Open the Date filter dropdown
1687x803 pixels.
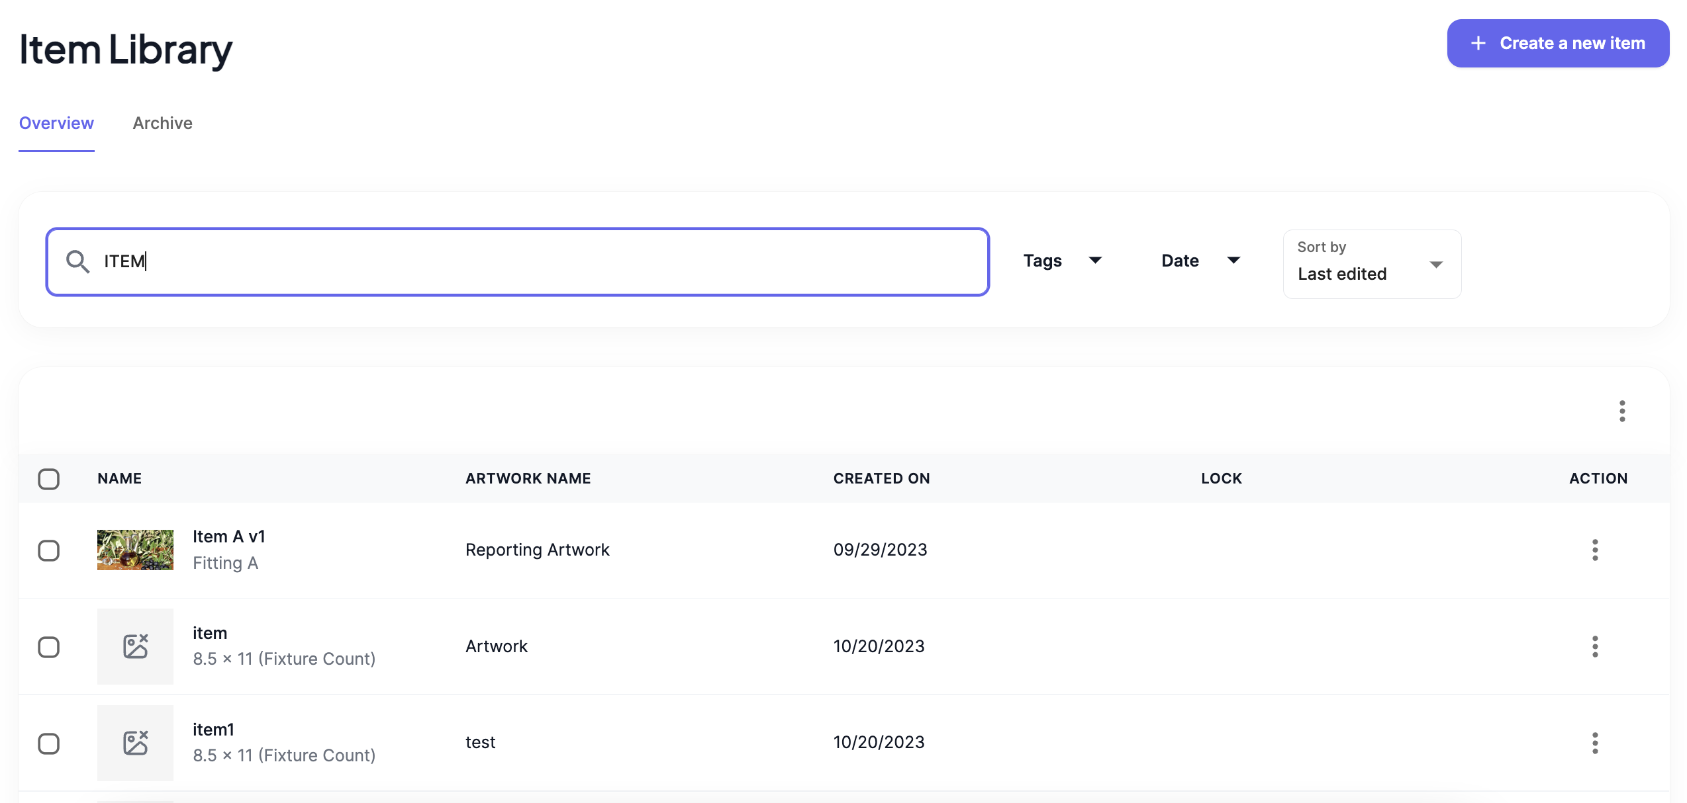[1200, 261]
